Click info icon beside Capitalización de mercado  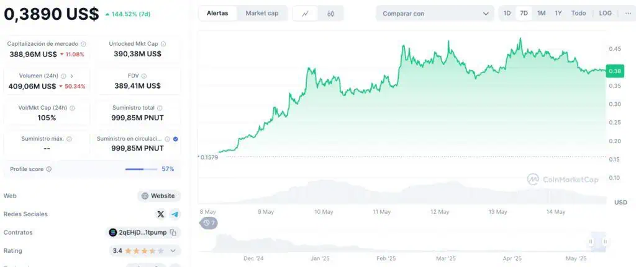tap(84, 44)
